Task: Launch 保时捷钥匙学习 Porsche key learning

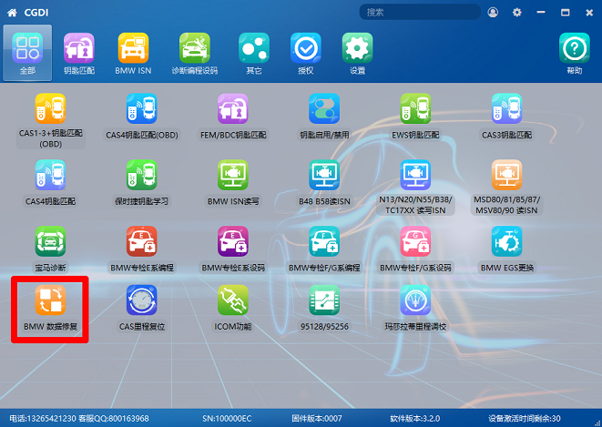Action: pos(142,183)
